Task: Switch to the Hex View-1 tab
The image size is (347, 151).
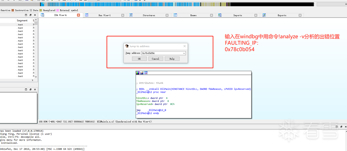Action: pyautogui.click(x=105, y=15)
